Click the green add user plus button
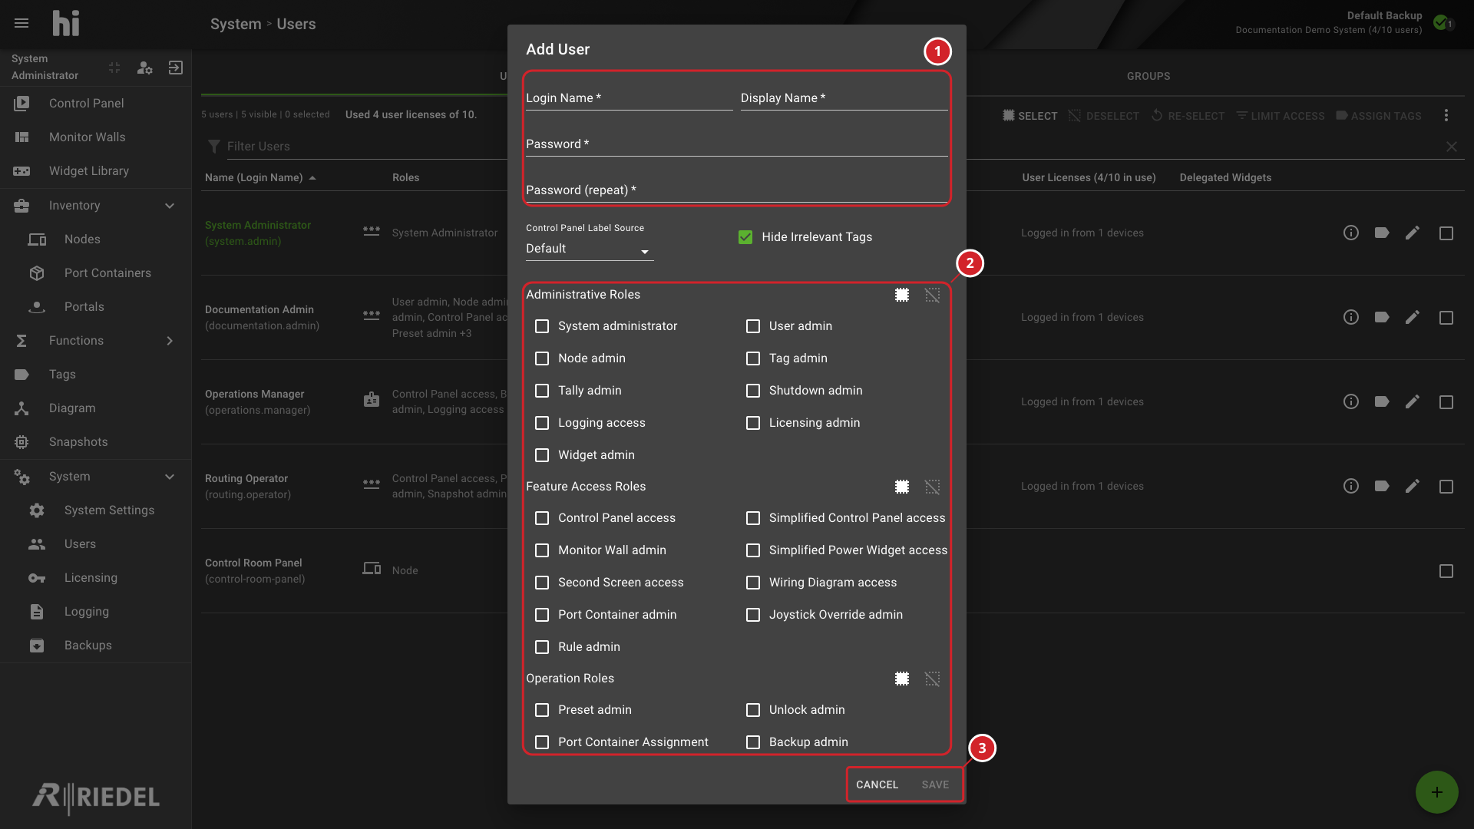Viewport: 1474px width, 829px height. 1437,792
